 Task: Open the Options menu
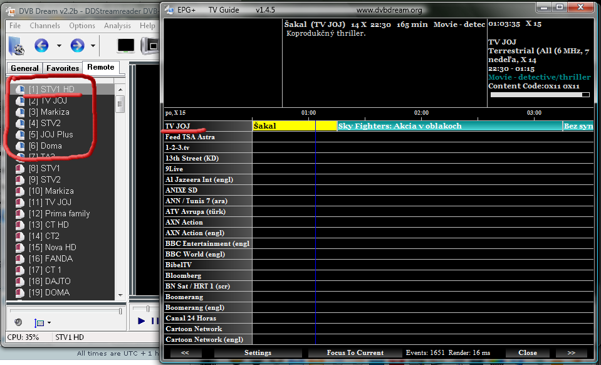82,26
